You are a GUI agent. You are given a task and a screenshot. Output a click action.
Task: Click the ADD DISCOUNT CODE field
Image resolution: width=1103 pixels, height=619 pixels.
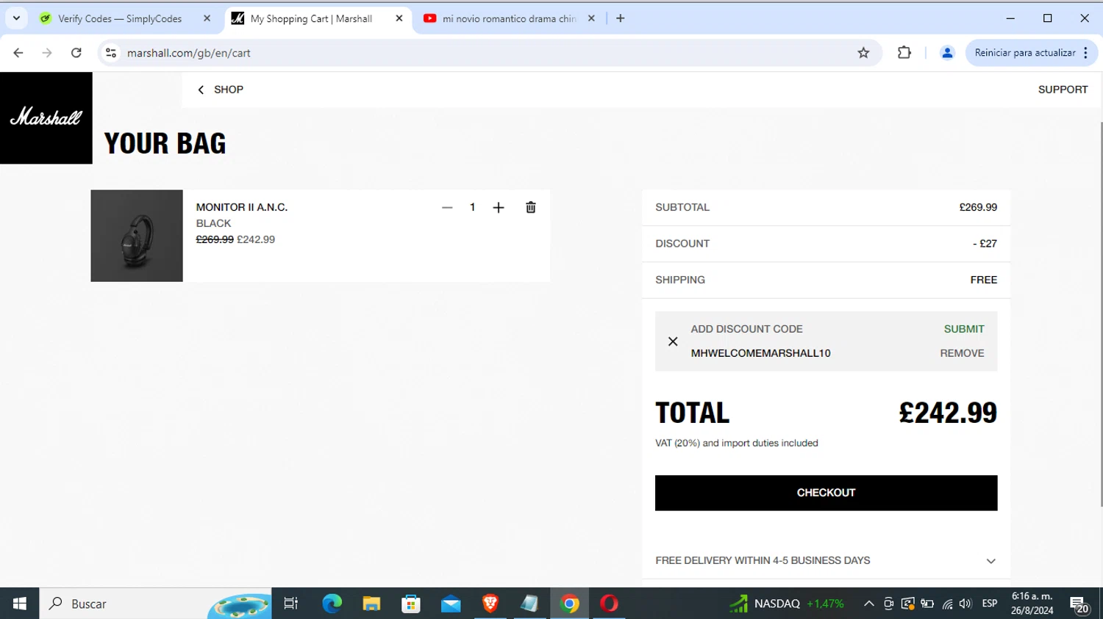tap(746, 329)
